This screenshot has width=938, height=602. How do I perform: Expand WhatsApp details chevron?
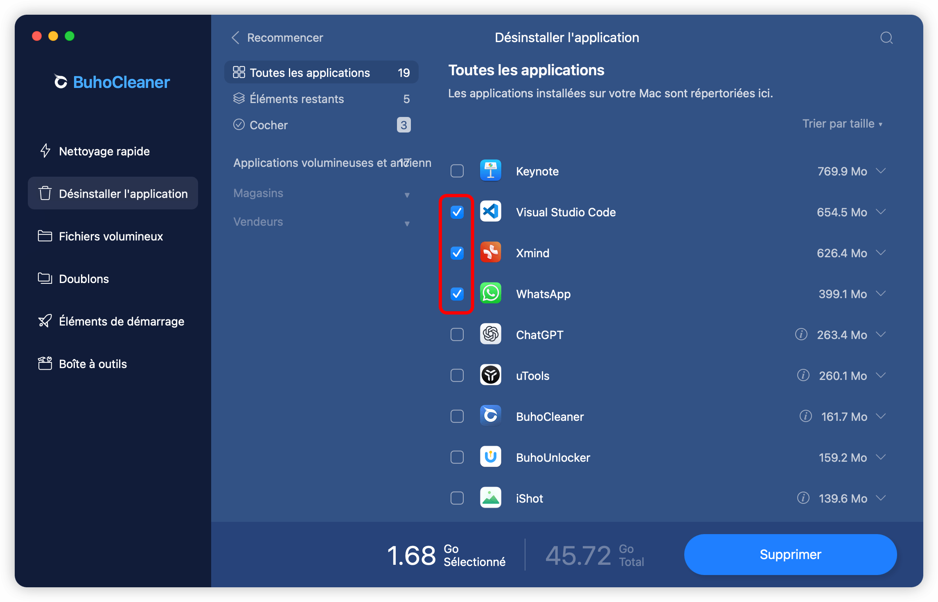coord(881,294)
